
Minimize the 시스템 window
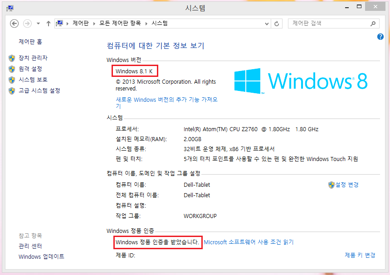click(347, 7)
